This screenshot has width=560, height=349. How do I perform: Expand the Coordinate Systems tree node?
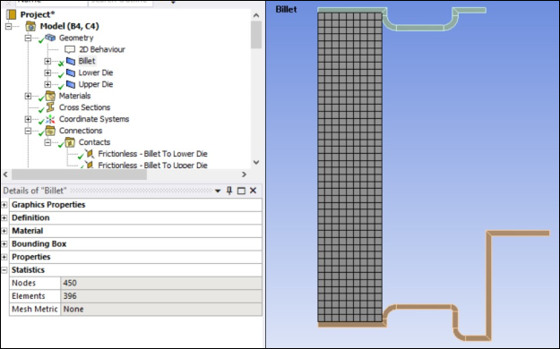pyautogui.click(x=28, y=119)
